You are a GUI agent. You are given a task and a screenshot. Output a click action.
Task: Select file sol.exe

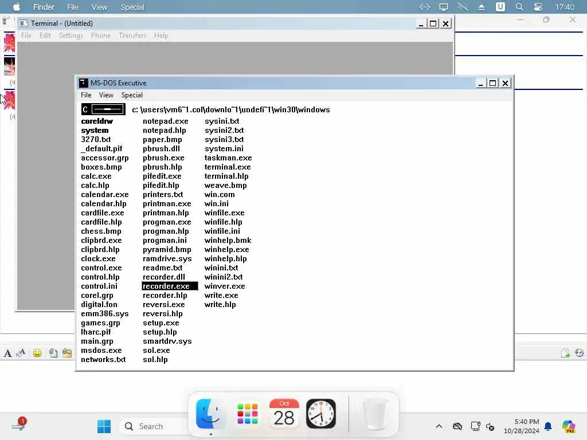point(156,351)
